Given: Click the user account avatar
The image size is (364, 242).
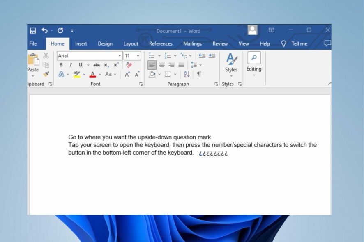Looking at the screenshot, I should tap(252, 30).
